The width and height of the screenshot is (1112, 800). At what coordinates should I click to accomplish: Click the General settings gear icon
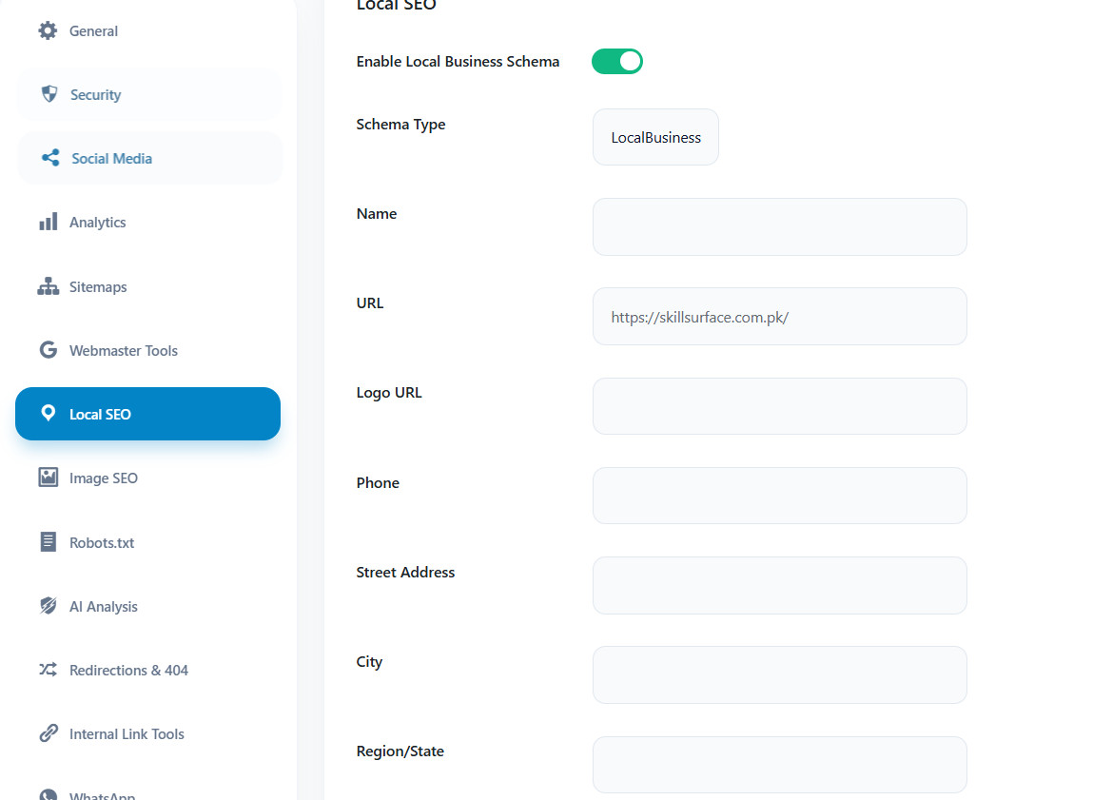pos(47,30)
